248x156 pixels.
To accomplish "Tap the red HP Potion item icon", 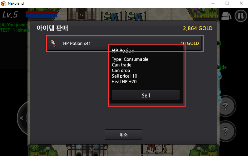I will pyautogui.click(x=53, y=43).
